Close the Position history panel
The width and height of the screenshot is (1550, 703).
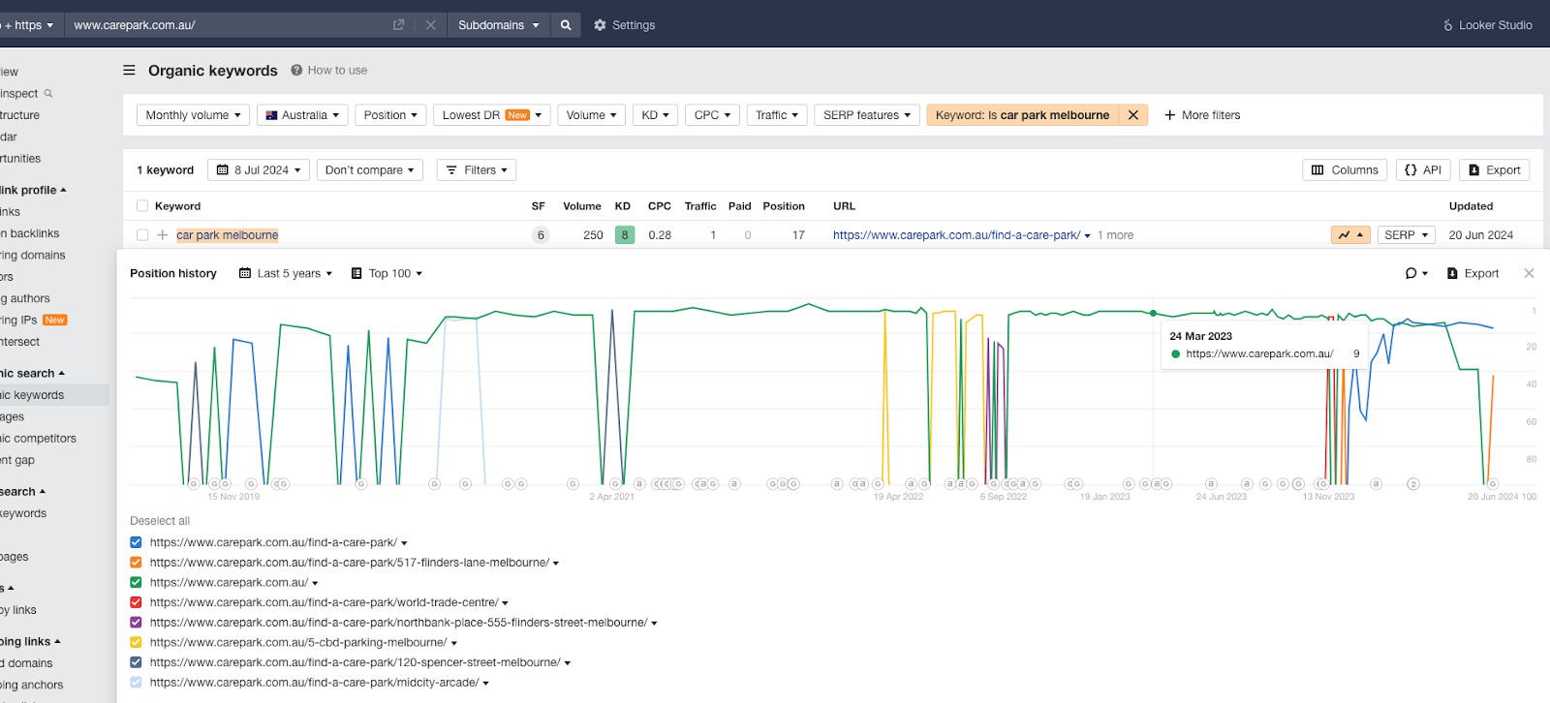(x=1529, y=273)
